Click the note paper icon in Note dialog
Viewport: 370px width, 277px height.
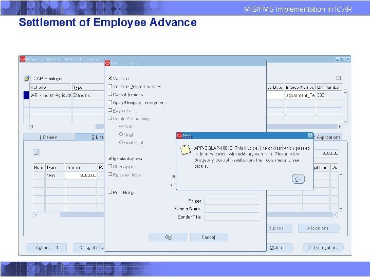(x=186, y=150)
